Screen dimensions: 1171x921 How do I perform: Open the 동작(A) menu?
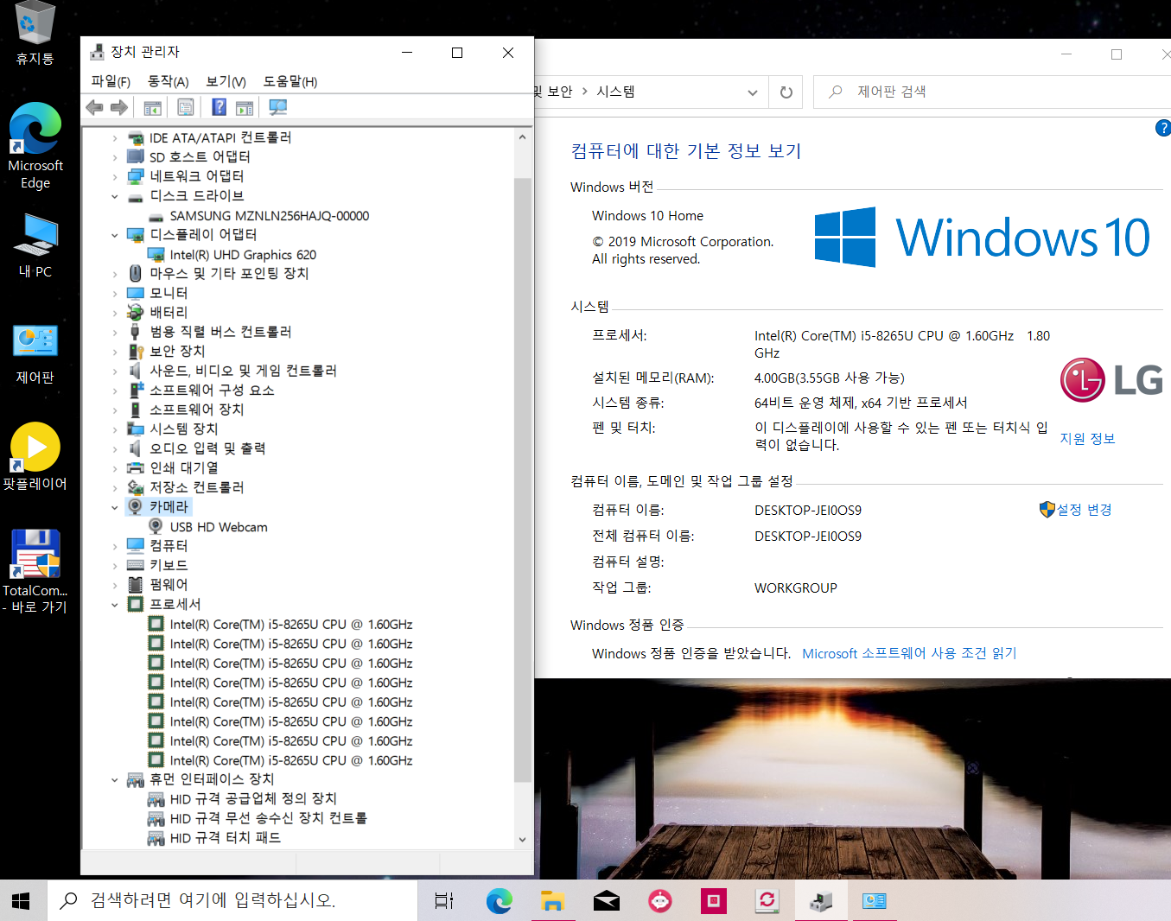click(169, 81)
